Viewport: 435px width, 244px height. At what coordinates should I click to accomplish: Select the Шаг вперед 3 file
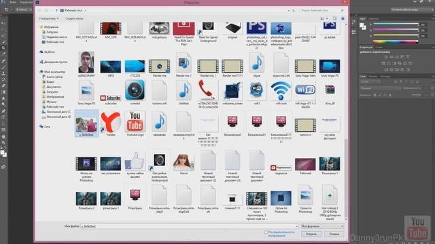[x=330, y=203]
